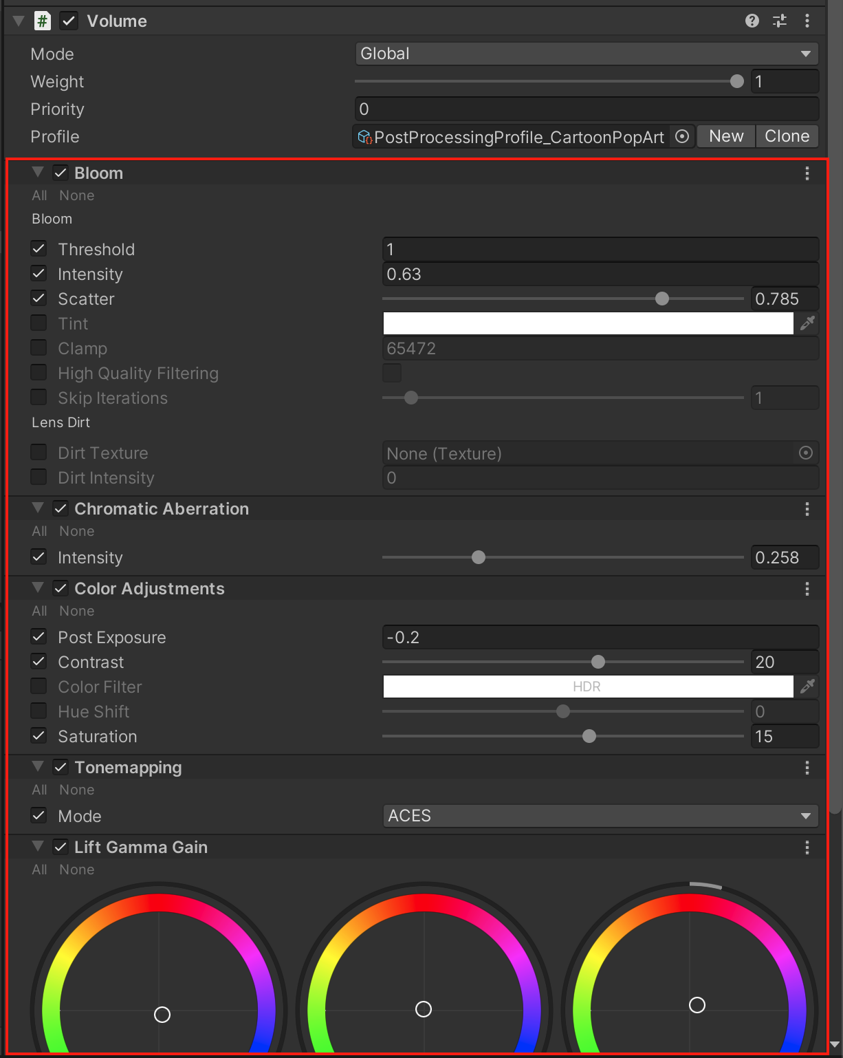Open the Dirt Texture object picker
Viewport: 843px width, 1058px height.
click(805, 453)
